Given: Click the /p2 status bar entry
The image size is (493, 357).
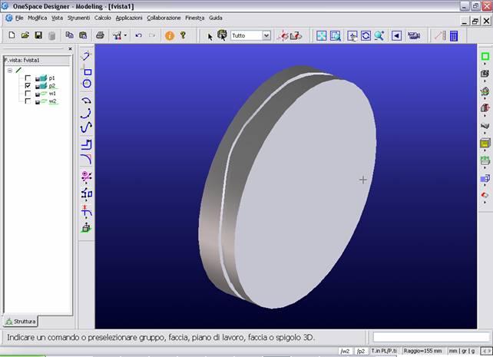Looking at the screenshot, I should click(x=361, y=351).
